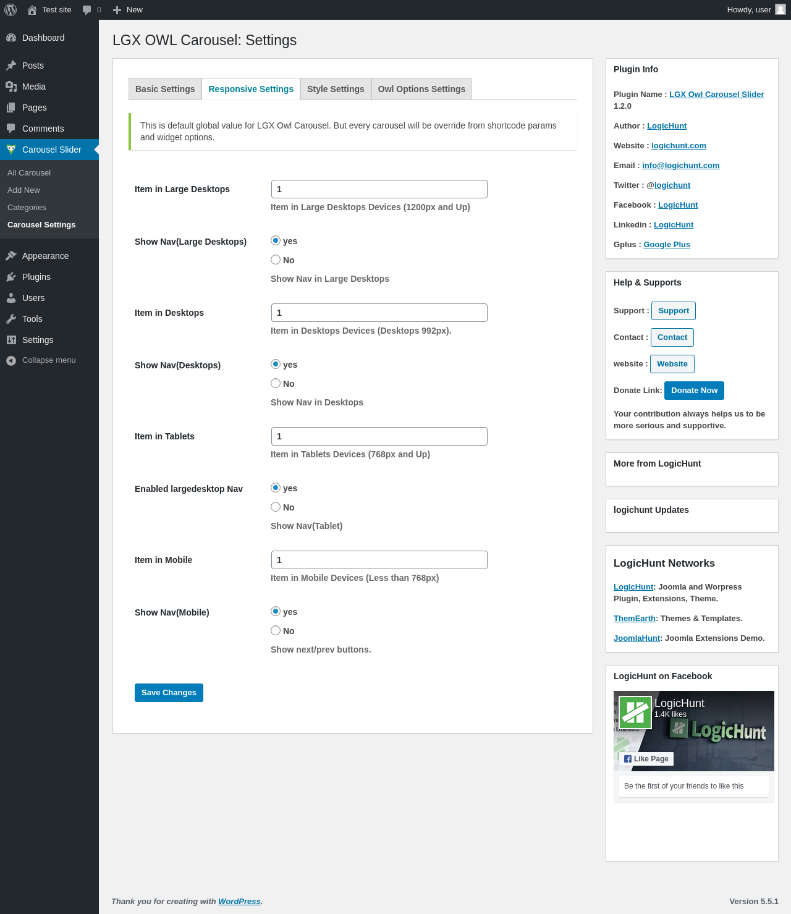
Task: Click the user avatar in the admin bar
Action: coord(780,9)
